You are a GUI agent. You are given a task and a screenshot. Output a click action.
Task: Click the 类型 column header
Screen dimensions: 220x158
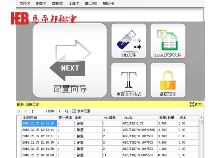click(x=88, y=118)
